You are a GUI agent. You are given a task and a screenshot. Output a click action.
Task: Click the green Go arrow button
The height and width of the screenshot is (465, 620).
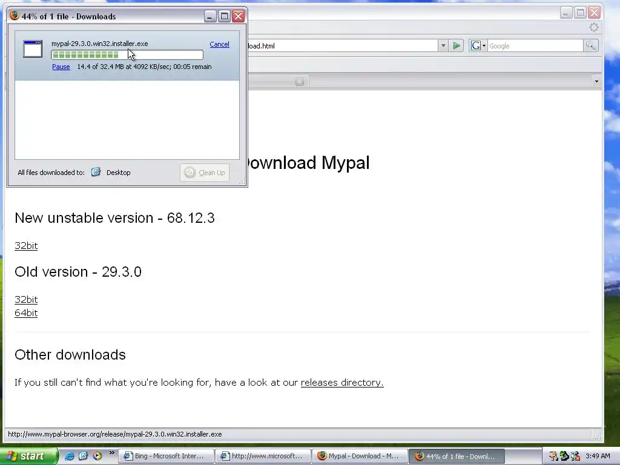457,46
